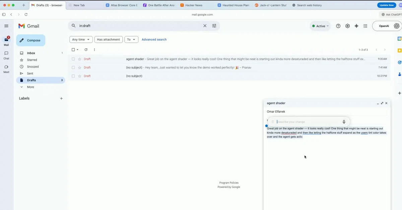Focus the in:draft search field
Screen dimensions: 402x210
pos(139,26)
